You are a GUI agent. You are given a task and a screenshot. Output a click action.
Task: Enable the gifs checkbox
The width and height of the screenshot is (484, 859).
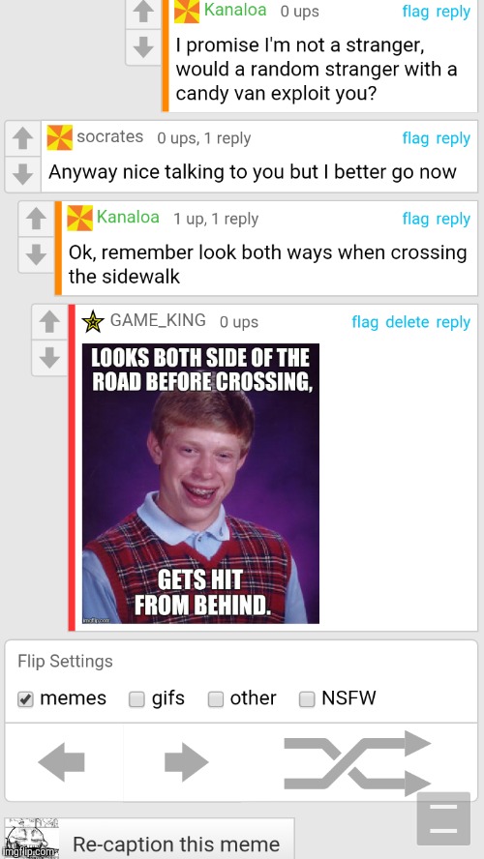point(136,699)
